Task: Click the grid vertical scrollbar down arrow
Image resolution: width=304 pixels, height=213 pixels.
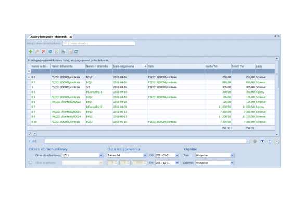Action: tap(277, 134)
